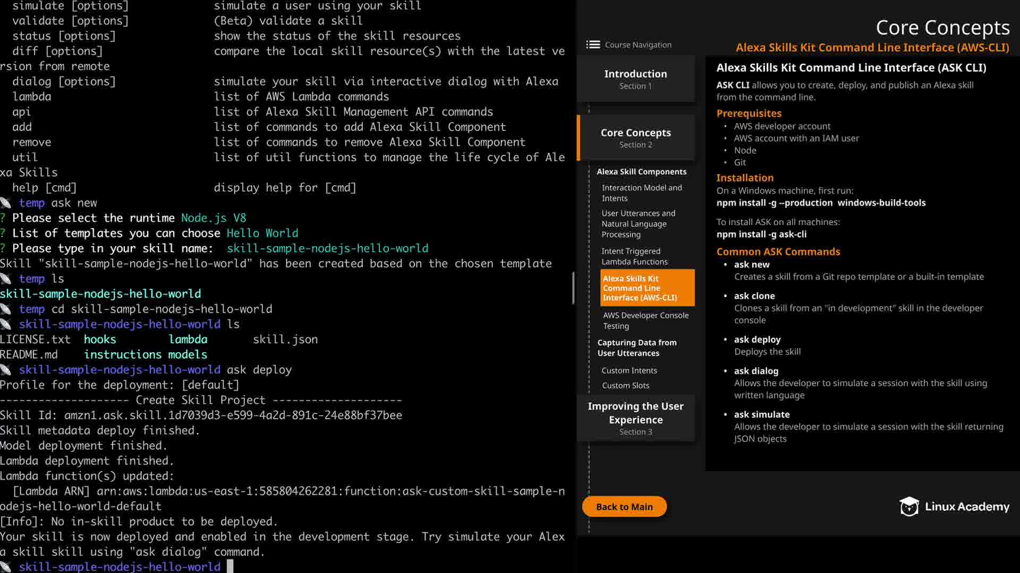Open Custom Slots lesson
Image resolution: width=1020 pixels, height=573 pixels.
click(625, 386)
